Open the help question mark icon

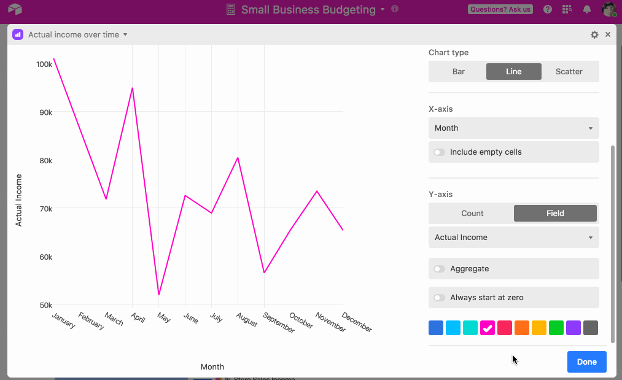[x=548, y=9]
